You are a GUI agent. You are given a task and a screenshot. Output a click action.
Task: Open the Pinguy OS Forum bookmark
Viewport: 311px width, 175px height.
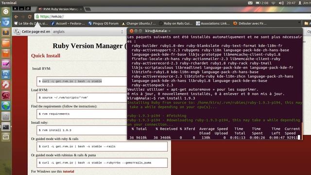point(104,23)
